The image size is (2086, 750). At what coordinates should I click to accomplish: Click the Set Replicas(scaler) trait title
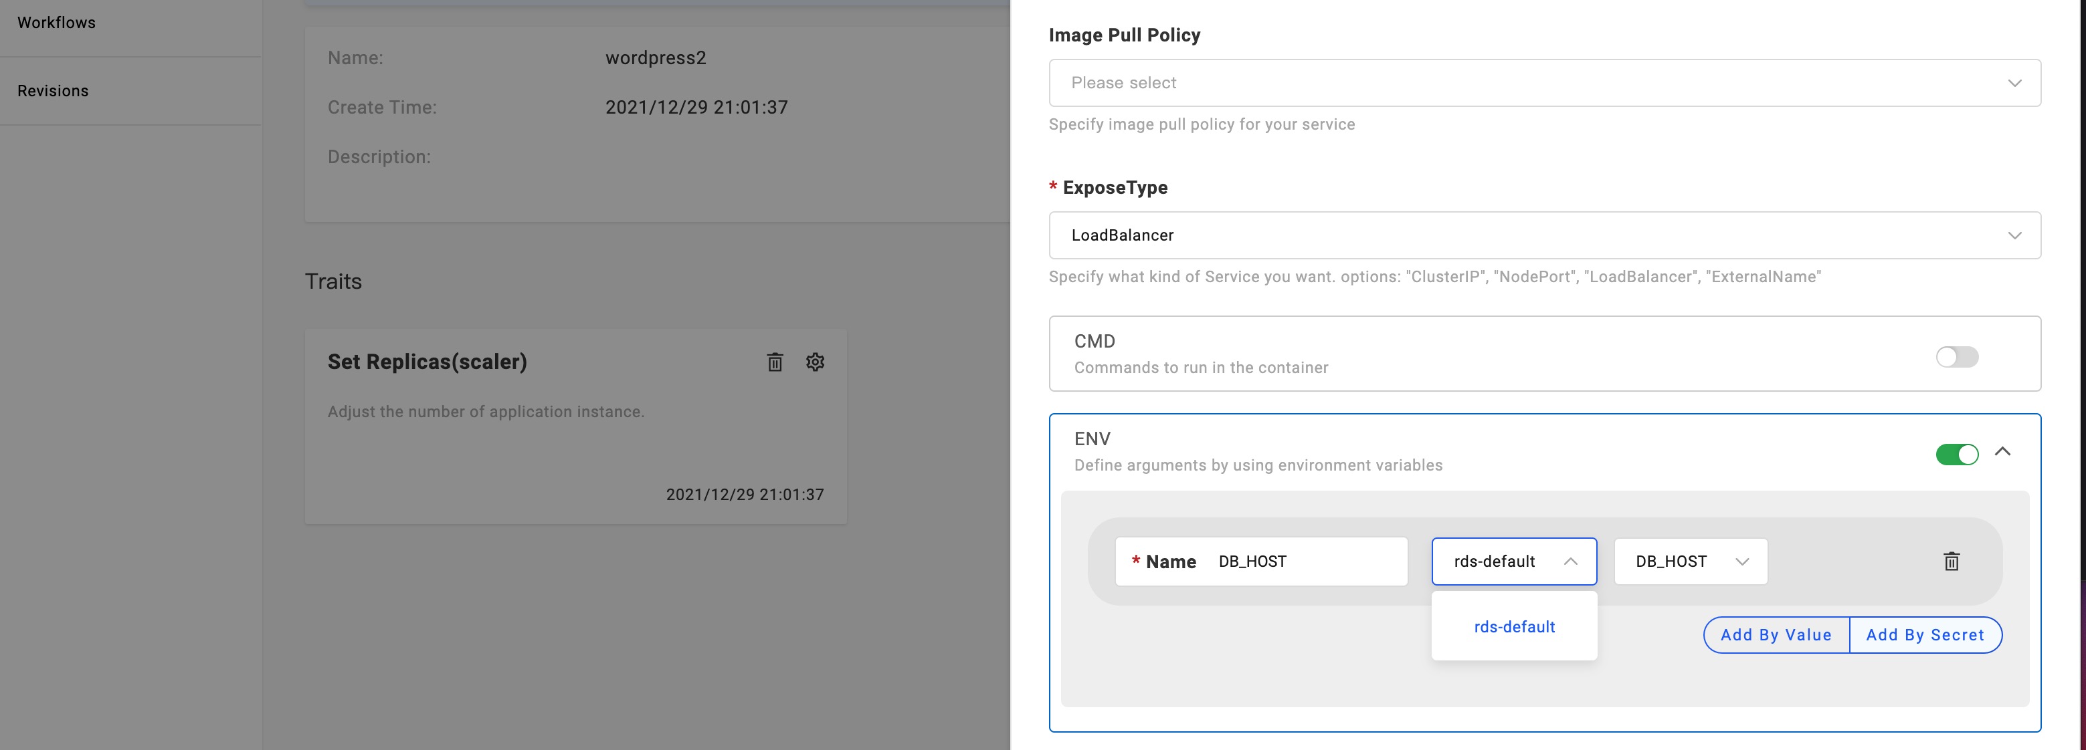pyautogui.click(x=427, y=362)
